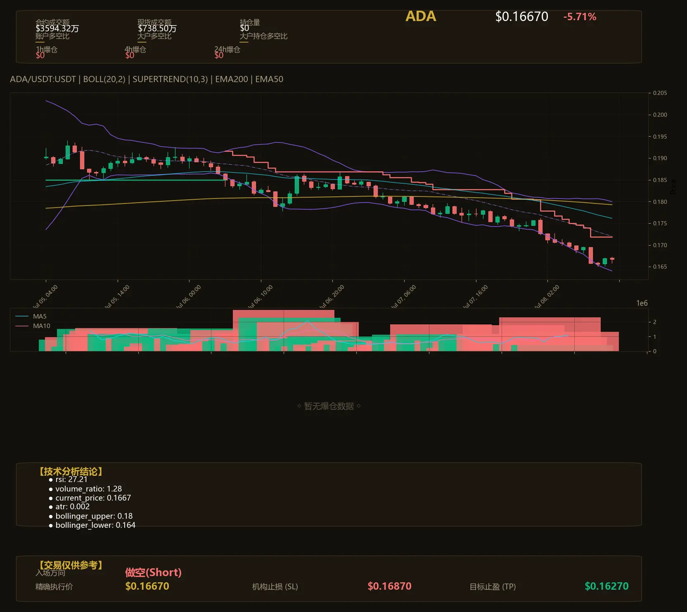Click the -5.71% change percentage
Image resolution: width=687 pixels, height=612 pixels.
[580, 17]
